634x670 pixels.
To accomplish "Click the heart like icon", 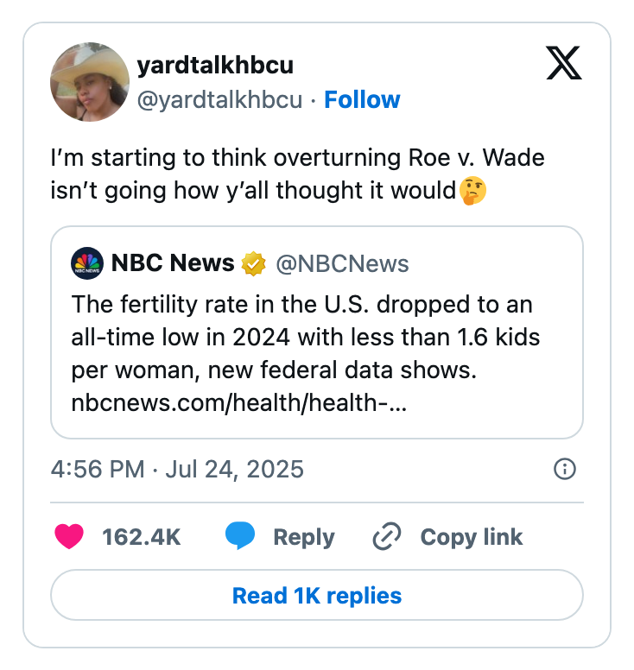I will coord(69,537).
